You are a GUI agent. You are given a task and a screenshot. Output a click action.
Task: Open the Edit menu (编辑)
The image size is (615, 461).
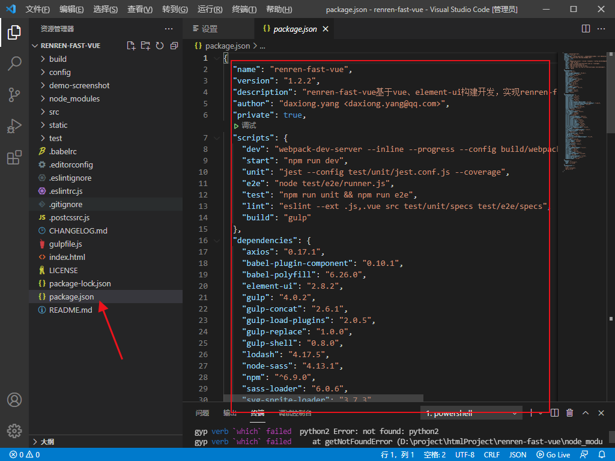coord(71,9)
